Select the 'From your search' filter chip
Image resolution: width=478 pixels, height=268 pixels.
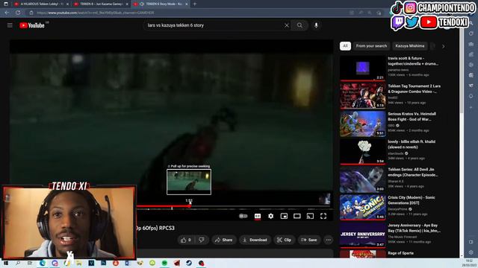tap(371, 46)
